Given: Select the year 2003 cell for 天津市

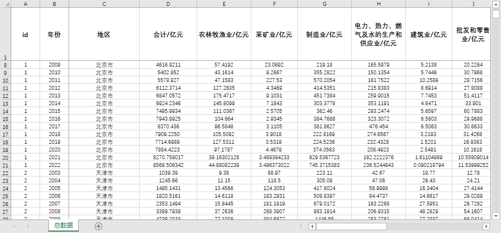Looking at the screenshot, I should pos(54,173).
